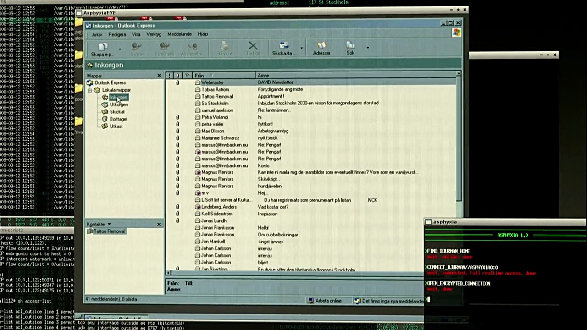Open the Adresser address book icon
The width and height of the screenshot is (587, 330).
pyautogui.click(x=321, y=45)
